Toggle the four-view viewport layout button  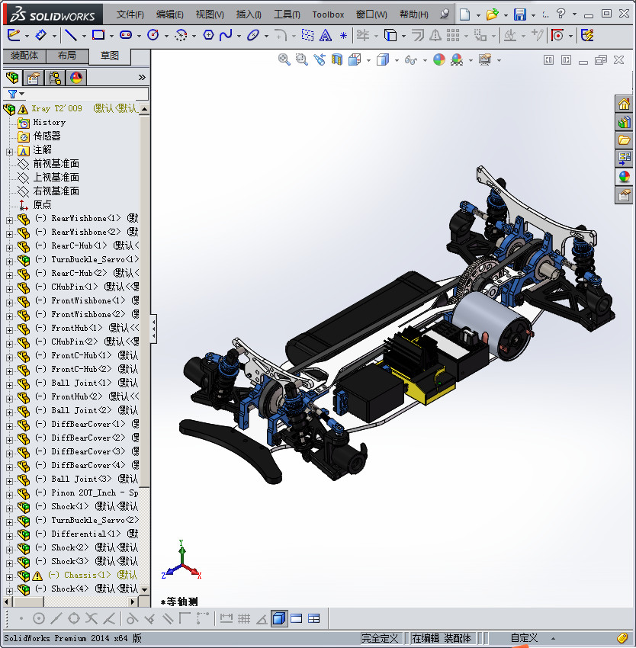pyautogui.click(x=314, y=619)
